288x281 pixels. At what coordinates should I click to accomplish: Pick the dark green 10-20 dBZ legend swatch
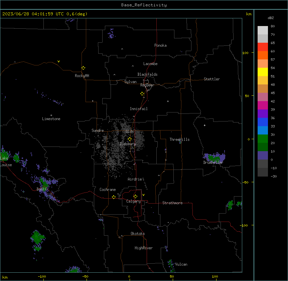(x=263, y=147)
